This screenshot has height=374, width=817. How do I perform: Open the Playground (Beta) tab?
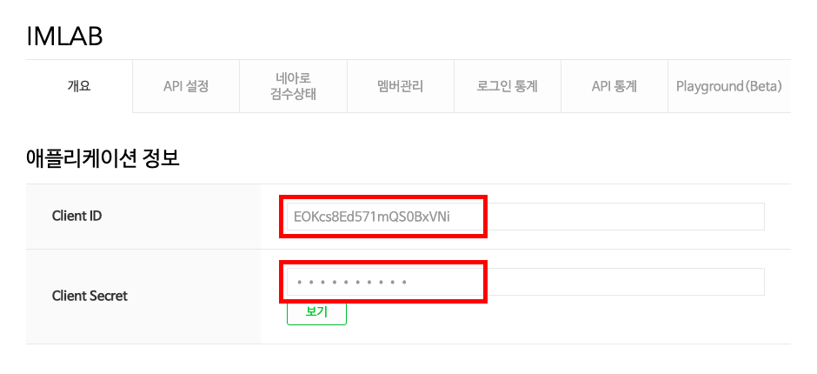click(728, 86)
